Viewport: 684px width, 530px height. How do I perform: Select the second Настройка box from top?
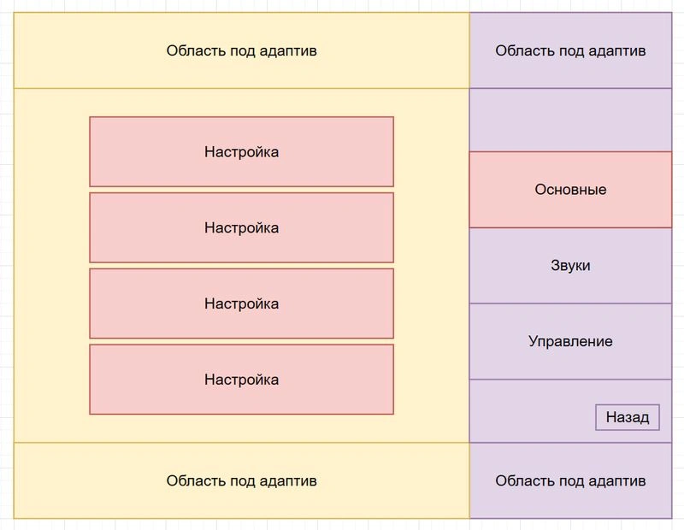pyautogui.click(x=241, y=227)
